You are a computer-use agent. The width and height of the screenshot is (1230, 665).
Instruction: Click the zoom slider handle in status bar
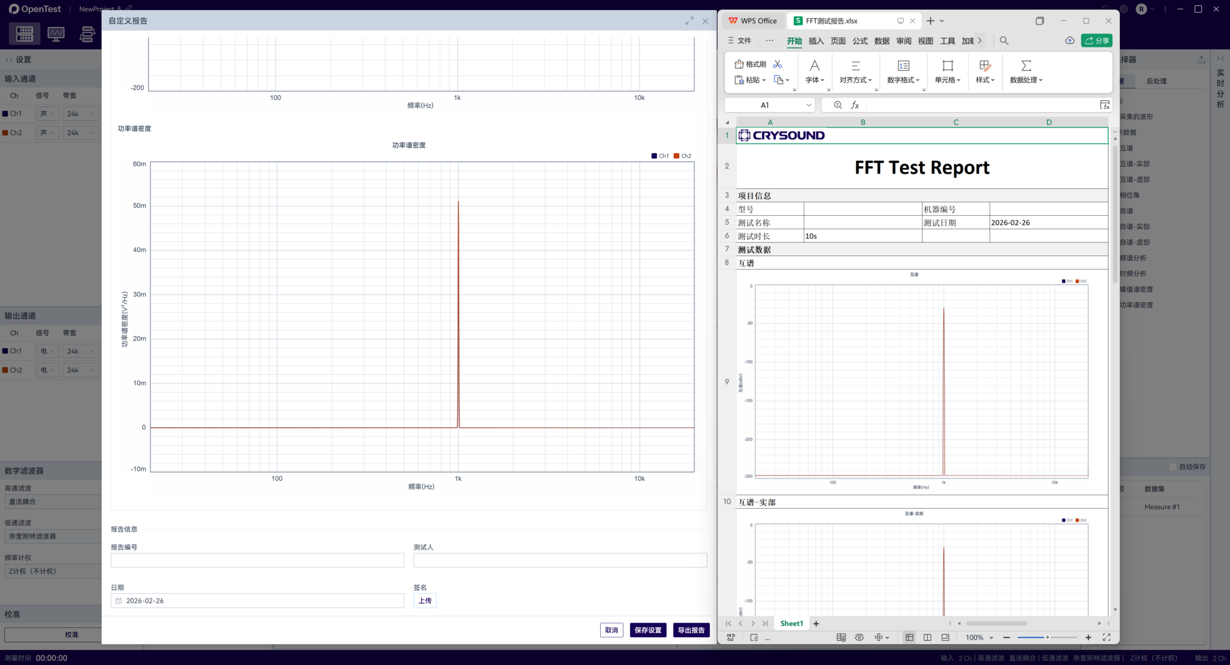1047,637
